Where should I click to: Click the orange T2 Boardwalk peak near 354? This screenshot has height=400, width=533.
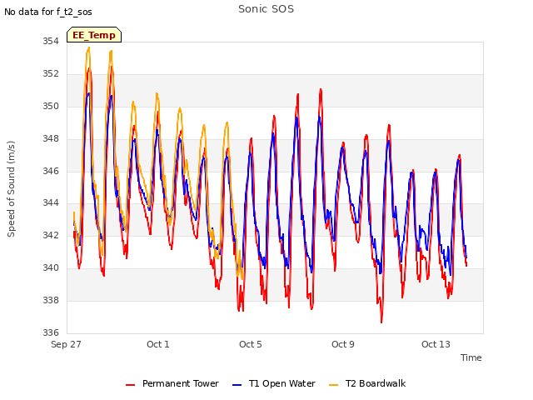89,48
